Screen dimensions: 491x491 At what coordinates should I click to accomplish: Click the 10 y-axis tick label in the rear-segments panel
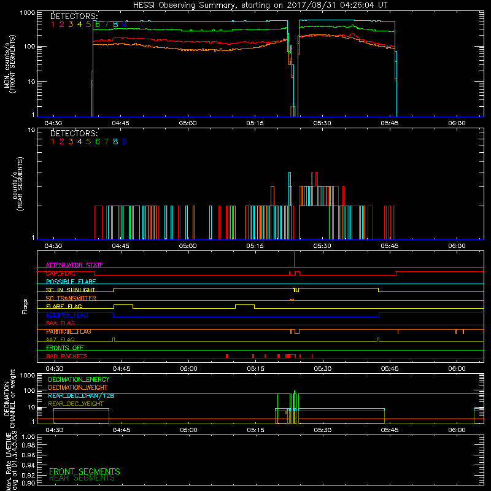[x=31, y=130]
